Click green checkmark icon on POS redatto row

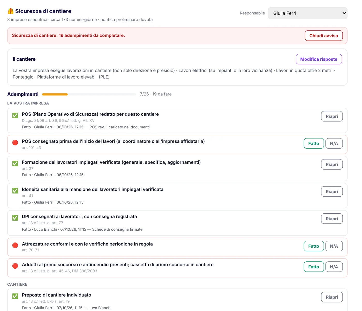[x=15, y=115]
